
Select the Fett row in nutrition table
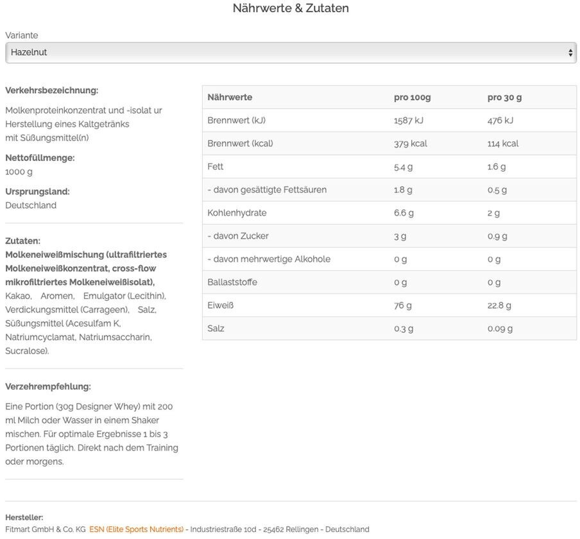216,167
